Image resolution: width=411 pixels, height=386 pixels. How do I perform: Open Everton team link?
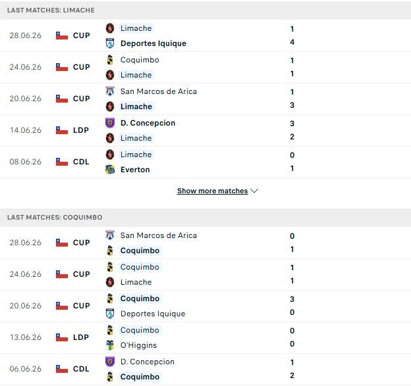click(x=135, y=170)
